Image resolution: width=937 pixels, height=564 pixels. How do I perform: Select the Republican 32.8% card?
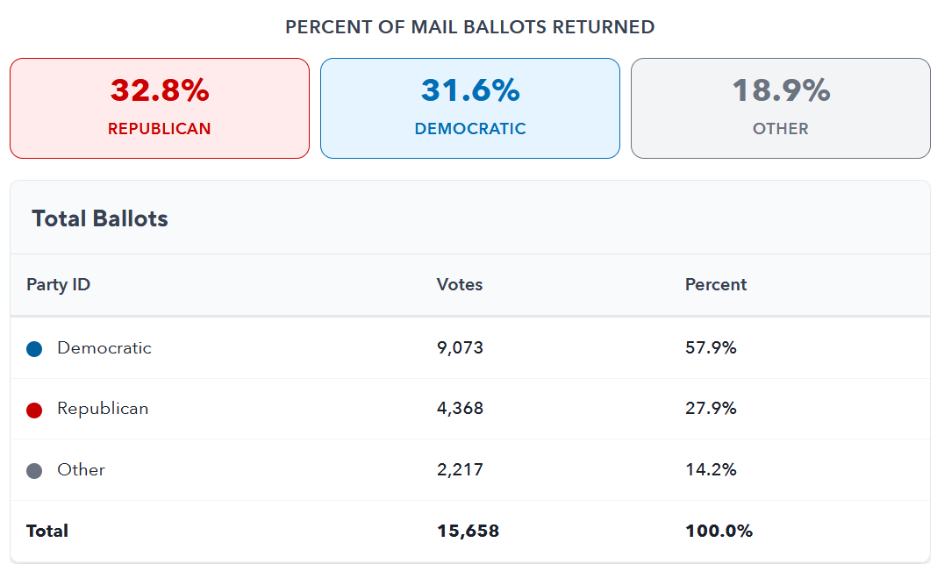click(x=160, y=108)
